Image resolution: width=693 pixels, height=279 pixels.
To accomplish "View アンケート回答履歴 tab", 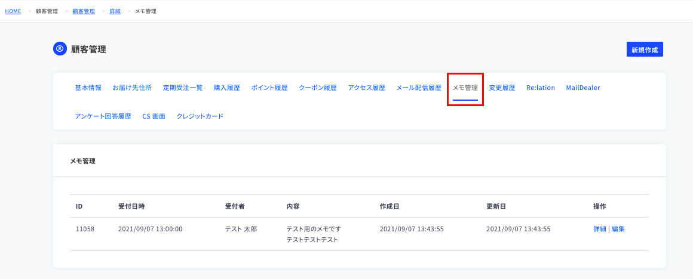I will (103, 116).
